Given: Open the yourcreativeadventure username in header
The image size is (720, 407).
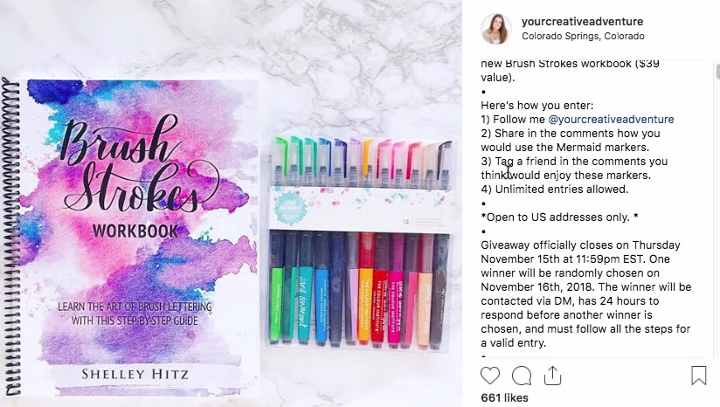Looking at the screenshot, I should pyautogui.click(x=582, y=21).
